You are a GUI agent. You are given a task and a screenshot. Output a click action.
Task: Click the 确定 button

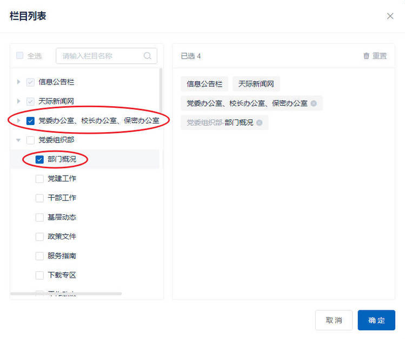376,320
